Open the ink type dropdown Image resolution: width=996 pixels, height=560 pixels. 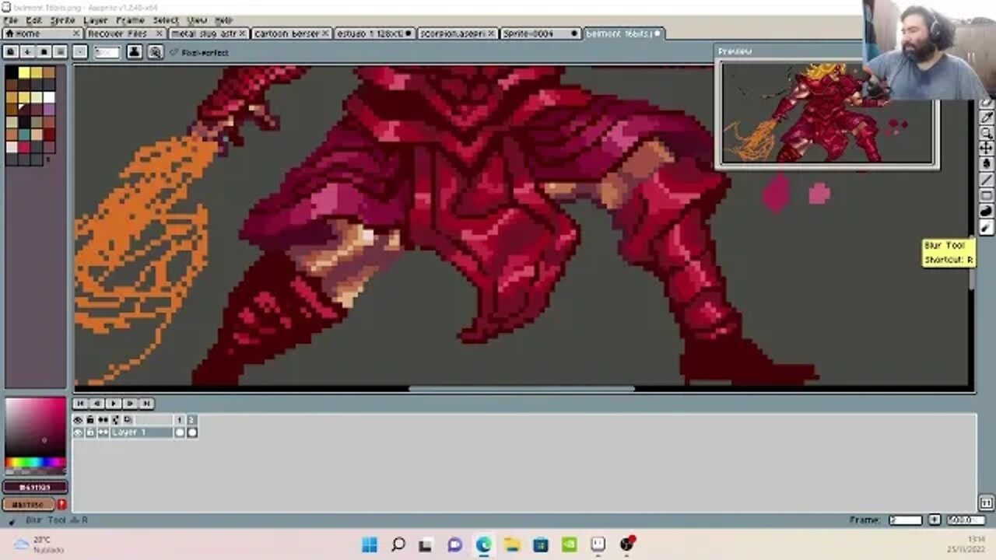click(x=135, y=52)
